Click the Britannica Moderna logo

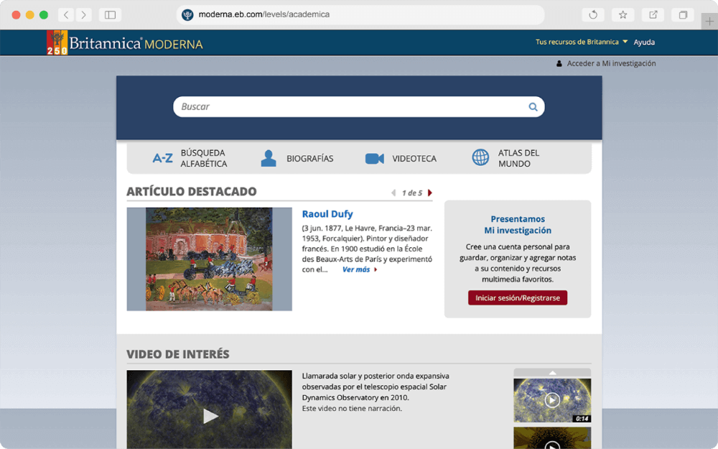pos(124,43)
